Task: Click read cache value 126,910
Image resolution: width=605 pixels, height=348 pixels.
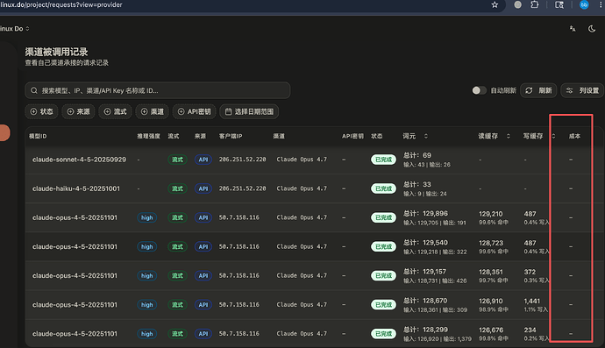Action: [x=491, y=301]
